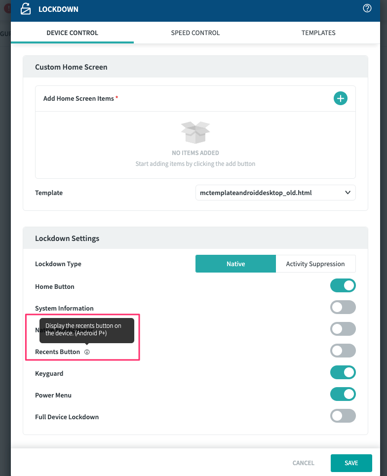Open the Templates tab
This screenshot has height=476, width=387.
pos(318,33)
